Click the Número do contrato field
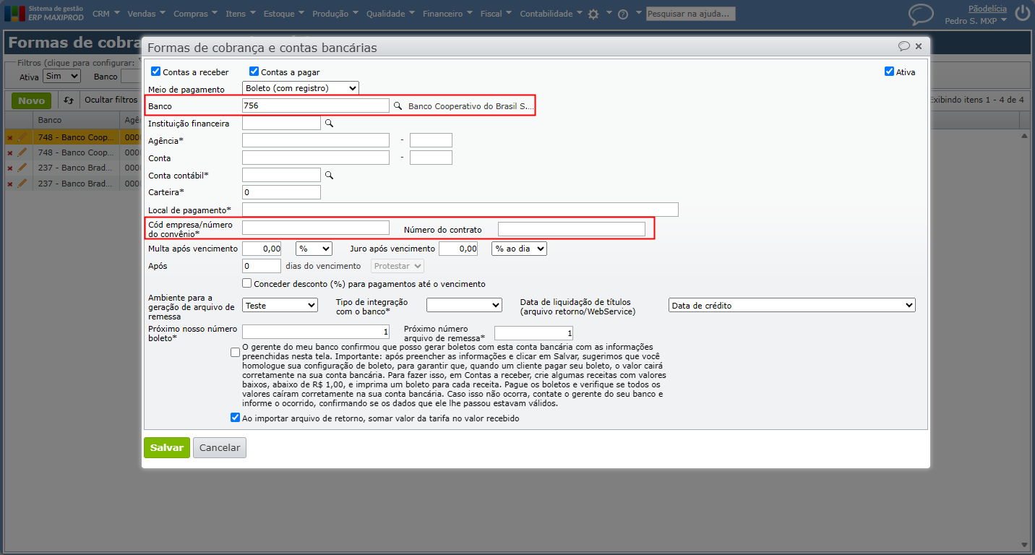 (x=572, y=229)
